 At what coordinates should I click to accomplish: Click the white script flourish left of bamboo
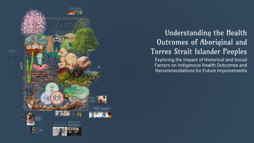point(22,66)
